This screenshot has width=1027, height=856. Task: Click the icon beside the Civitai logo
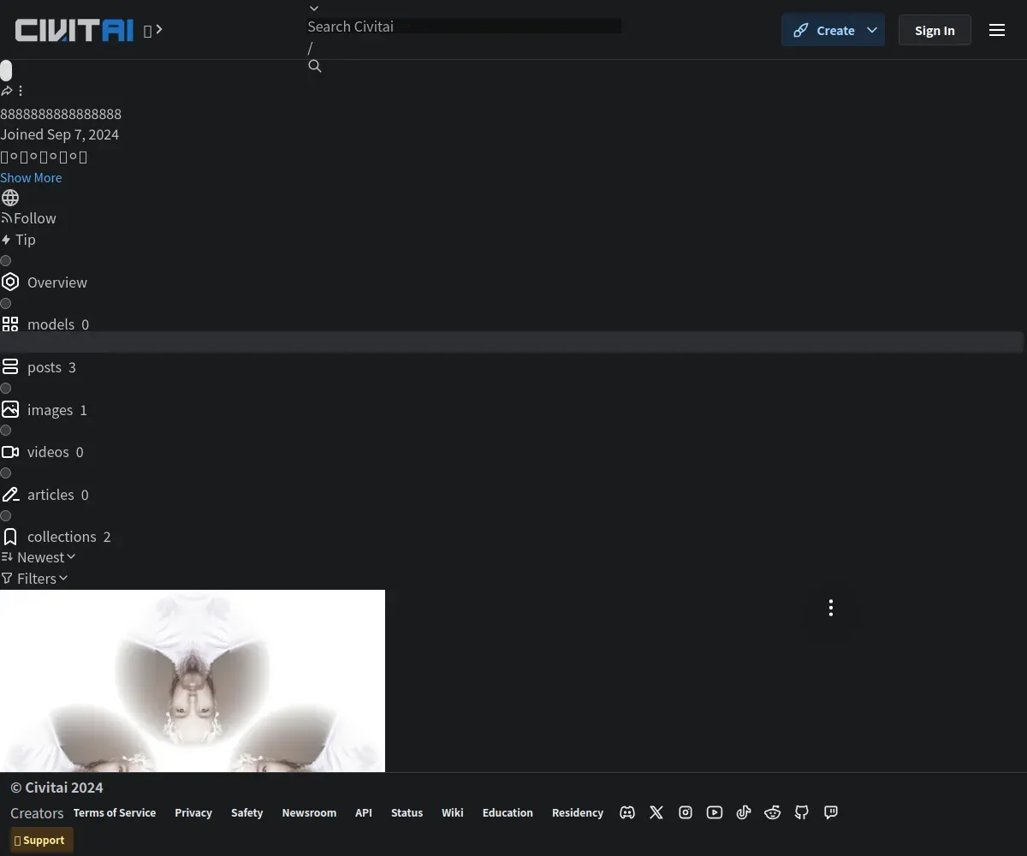153,30
